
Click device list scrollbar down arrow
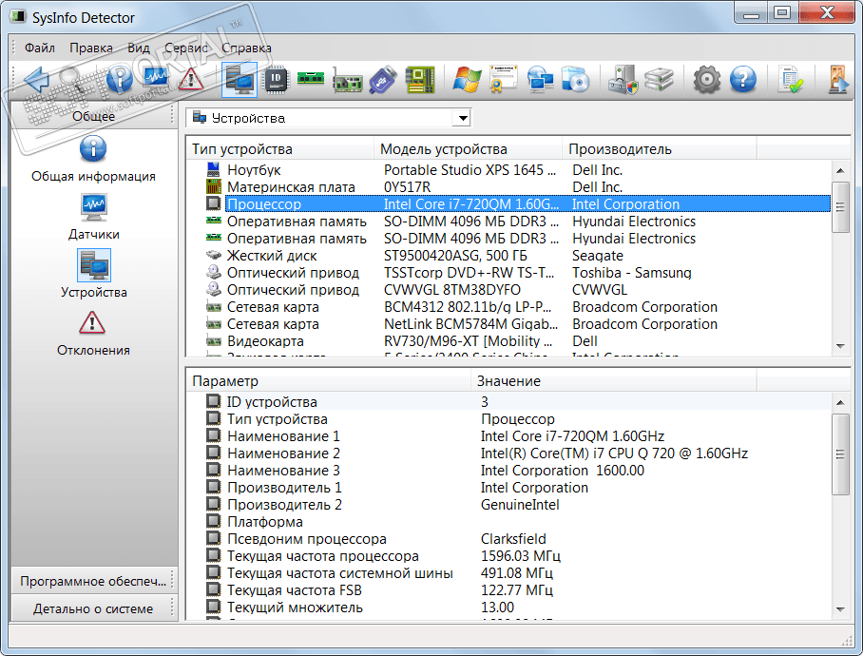(x=840, y=346)
